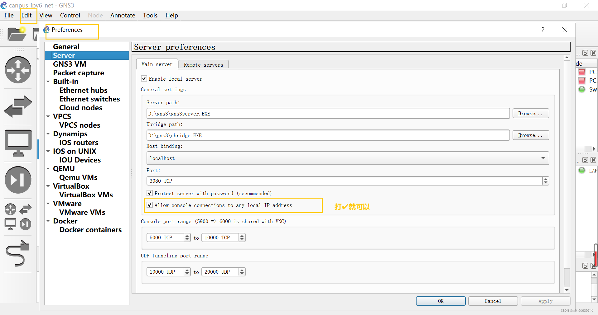The height and width of the screenshot is (315, 598).
Task: Toggle Enable local server checkbox
Action: pyautogui.click(x=144, y=79)
